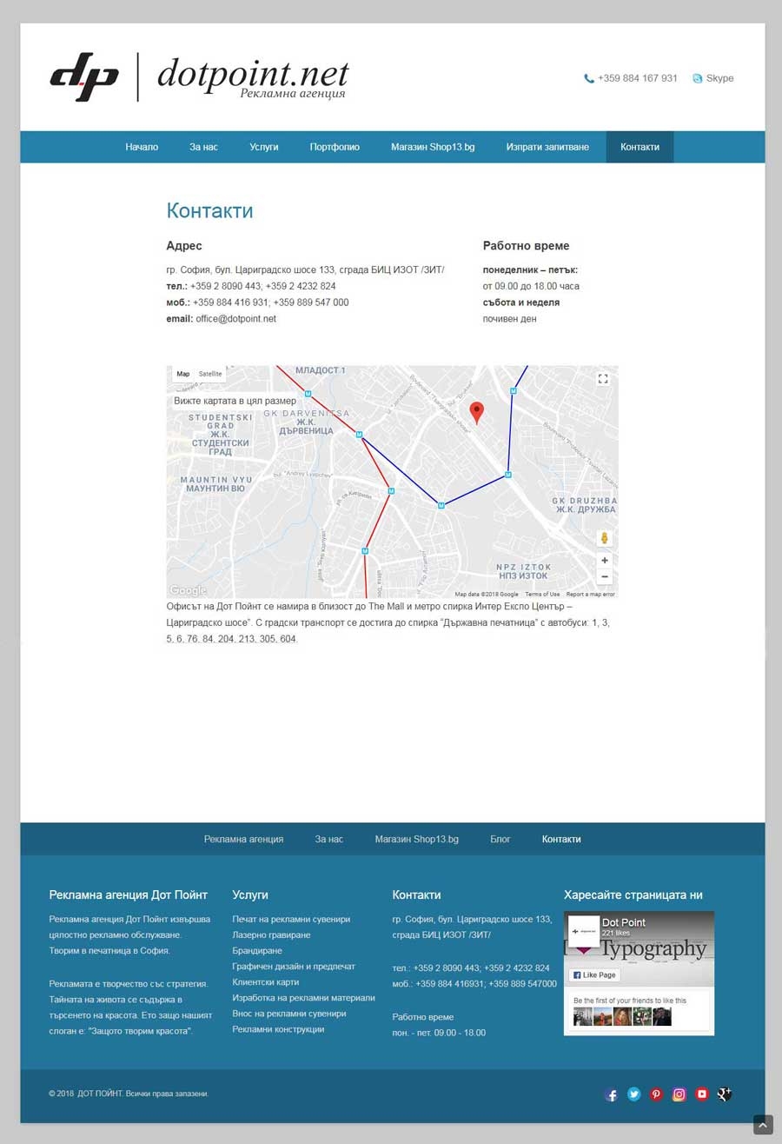This screenshot has width=782, height=1144.
Task: Zoom in the map with the plus button
Action: coord(605,561)
